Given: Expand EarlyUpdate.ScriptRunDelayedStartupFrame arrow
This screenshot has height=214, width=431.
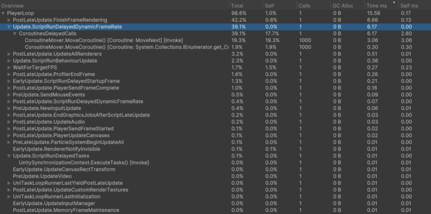Looking at the screenshot, I should click(9, 81).
